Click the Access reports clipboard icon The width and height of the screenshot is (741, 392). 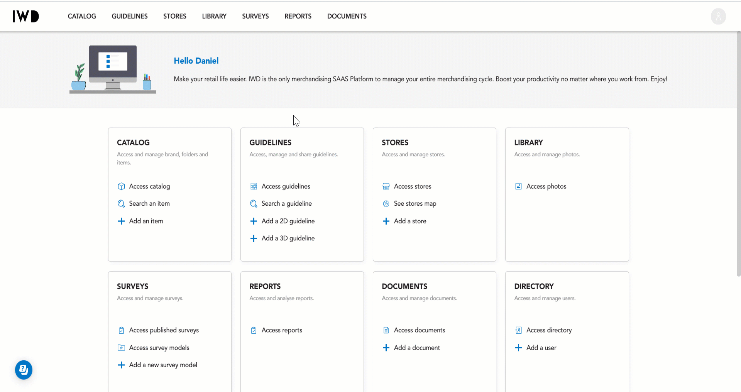point(254,330)
